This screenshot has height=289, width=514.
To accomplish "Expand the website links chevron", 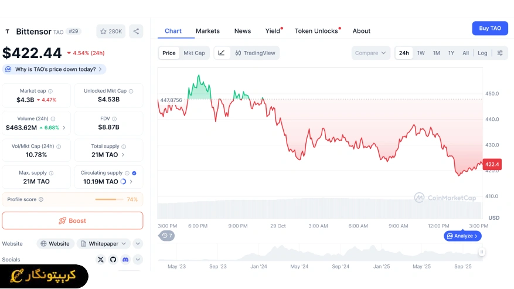I will click(138, 243).
